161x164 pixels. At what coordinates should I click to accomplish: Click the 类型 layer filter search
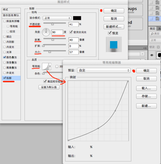point(155,34)
